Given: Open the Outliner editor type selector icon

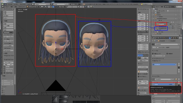Looking at the screenshot, I should 153,7.
